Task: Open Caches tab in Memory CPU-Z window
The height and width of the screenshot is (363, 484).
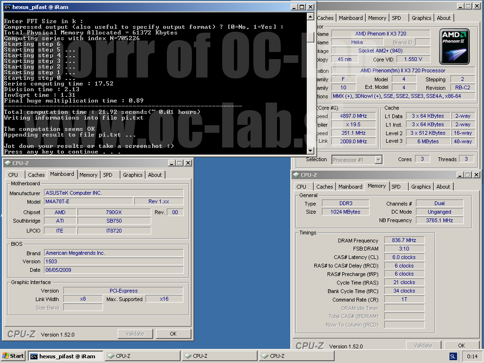Action: click(x=324, y=186)
